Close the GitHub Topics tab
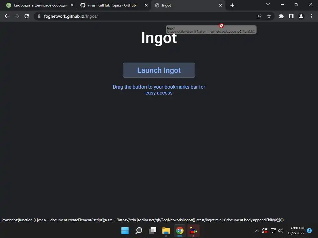 pyautogui.click(x=146, y=5)
